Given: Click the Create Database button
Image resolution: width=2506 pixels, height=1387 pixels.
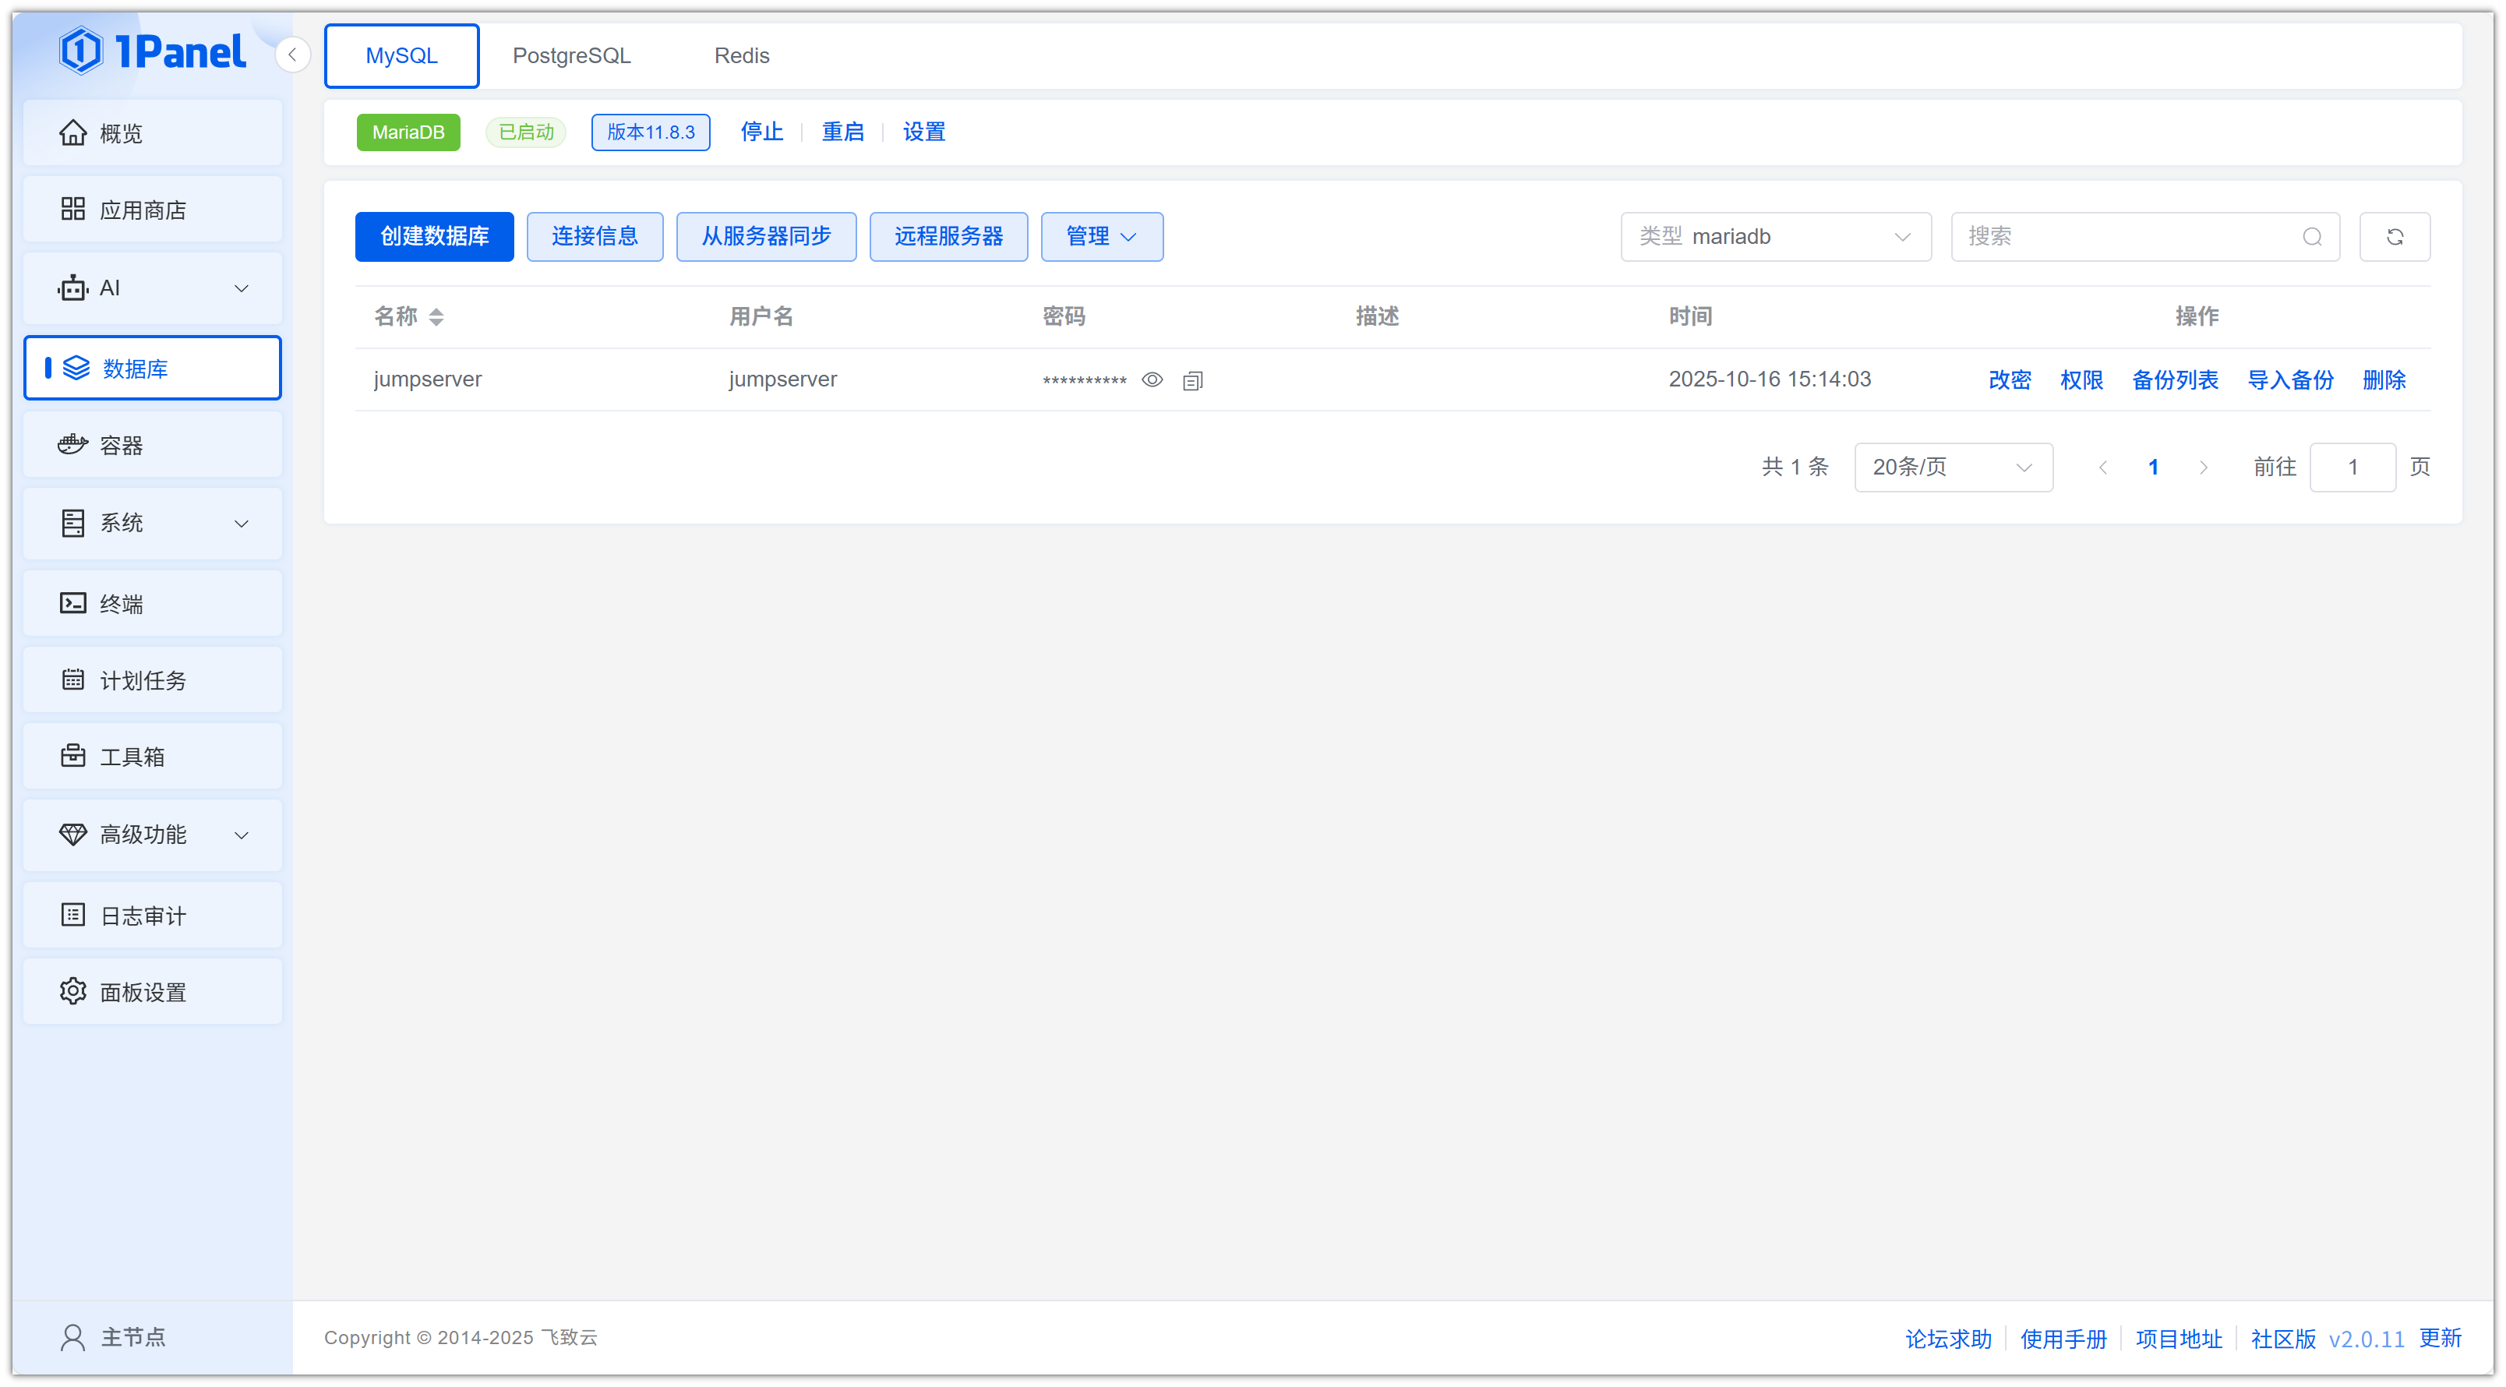Looking at the screenshot, I should point(434,236).
